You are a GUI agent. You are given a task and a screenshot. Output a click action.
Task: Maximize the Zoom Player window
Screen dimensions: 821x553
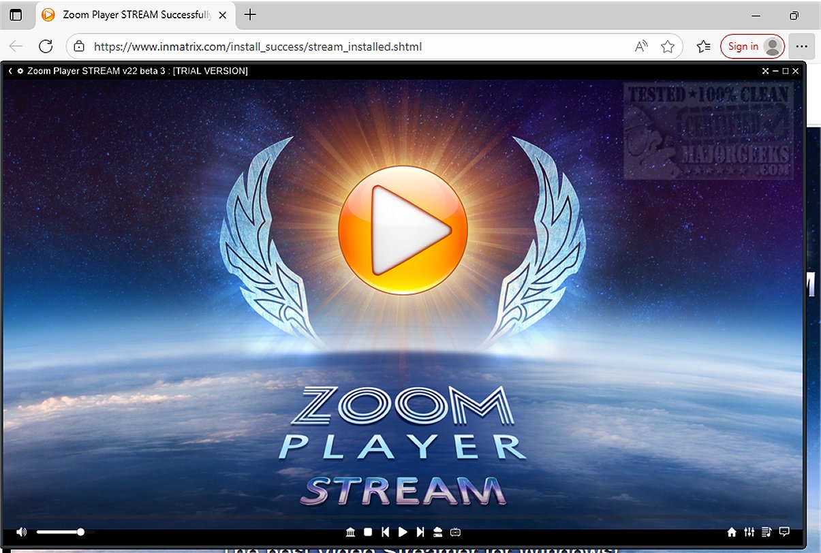786,71
